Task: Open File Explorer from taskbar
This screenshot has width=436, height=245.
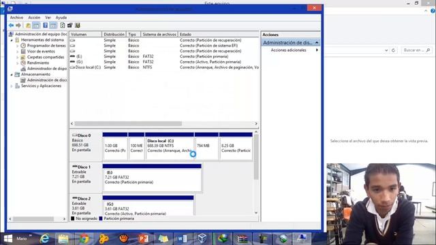Action: tap(63, 239)
